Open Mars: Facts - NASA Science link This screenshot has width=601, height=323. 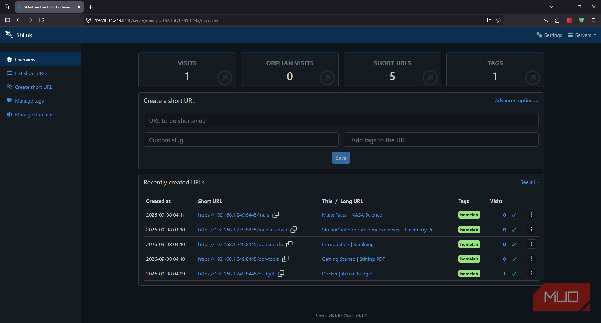coord(352,215)
